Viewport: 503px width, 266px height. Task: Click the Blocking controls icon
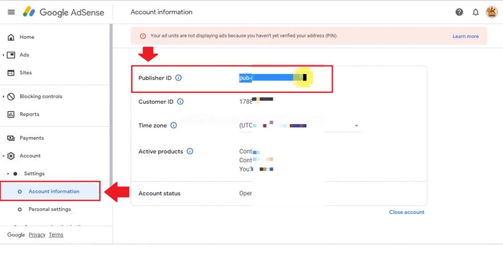tap(11, 97)
